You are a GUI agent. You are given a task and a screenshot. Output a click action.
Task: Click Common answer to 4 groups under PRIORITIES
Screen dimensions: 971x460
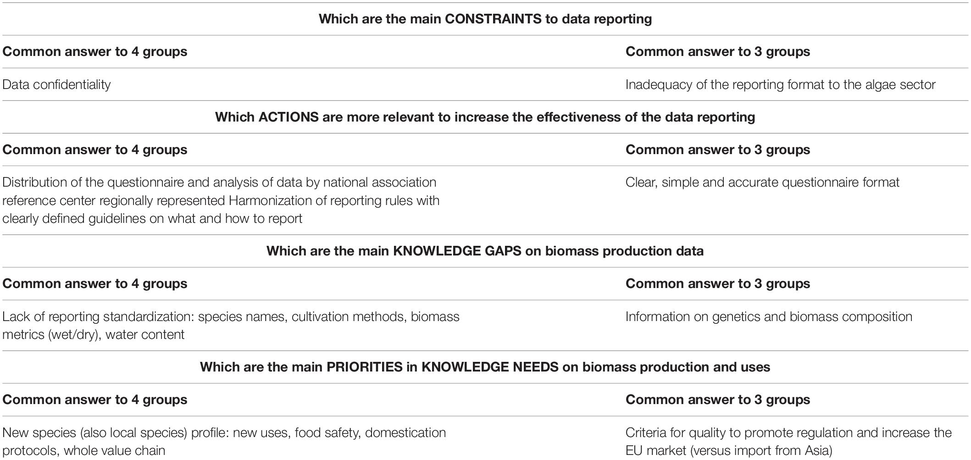pyautogui.click(x=95, y=399)
